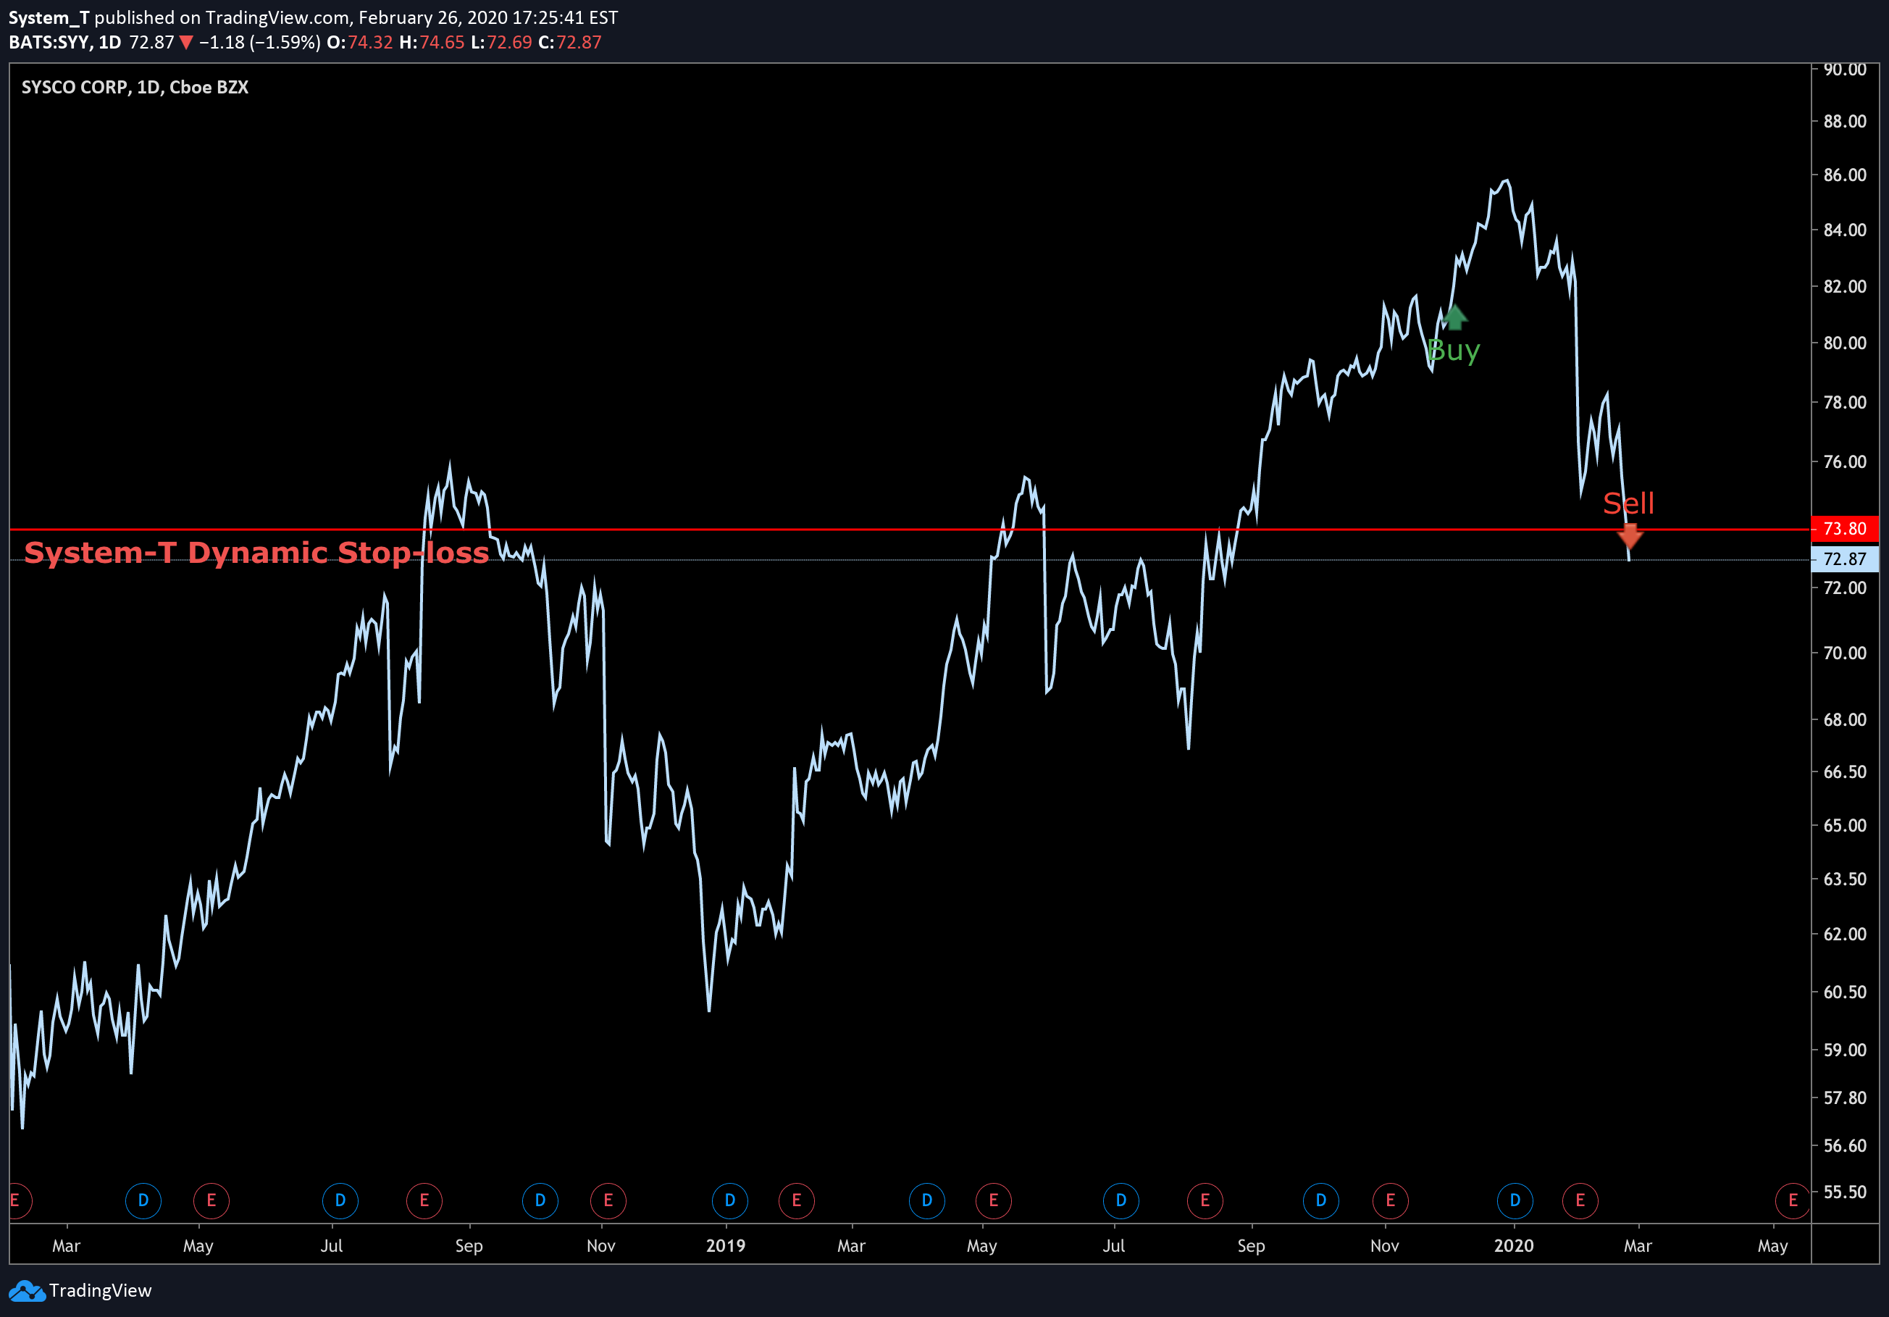
Task: Click the earnings marker at Nov 2019
Action: click(x=1391, y=1200)
